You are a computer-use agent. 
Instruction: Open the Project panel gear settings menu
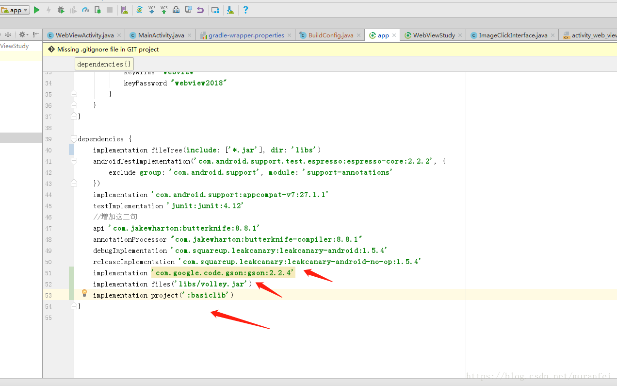point(23,34)
